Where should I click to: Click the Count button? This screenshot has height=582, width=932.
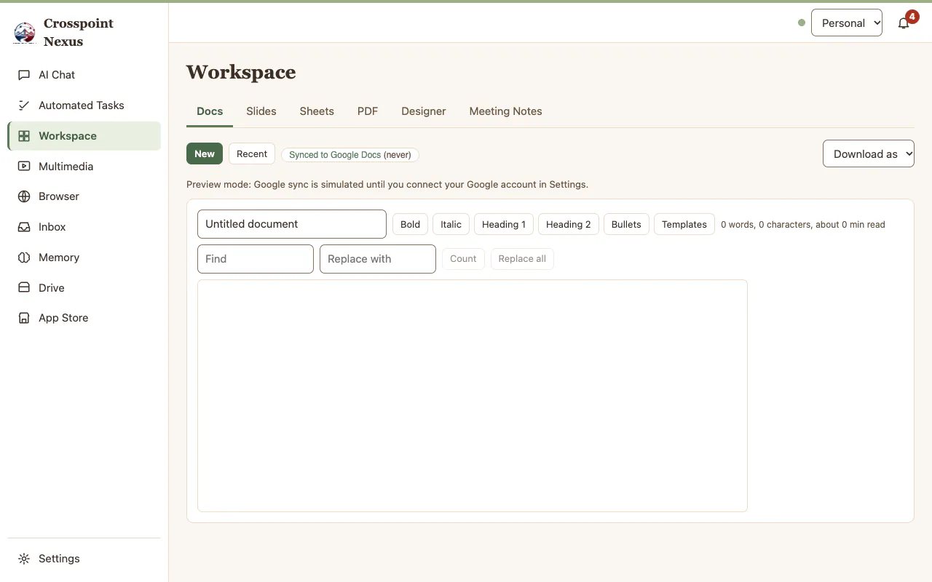coord(463,258)
